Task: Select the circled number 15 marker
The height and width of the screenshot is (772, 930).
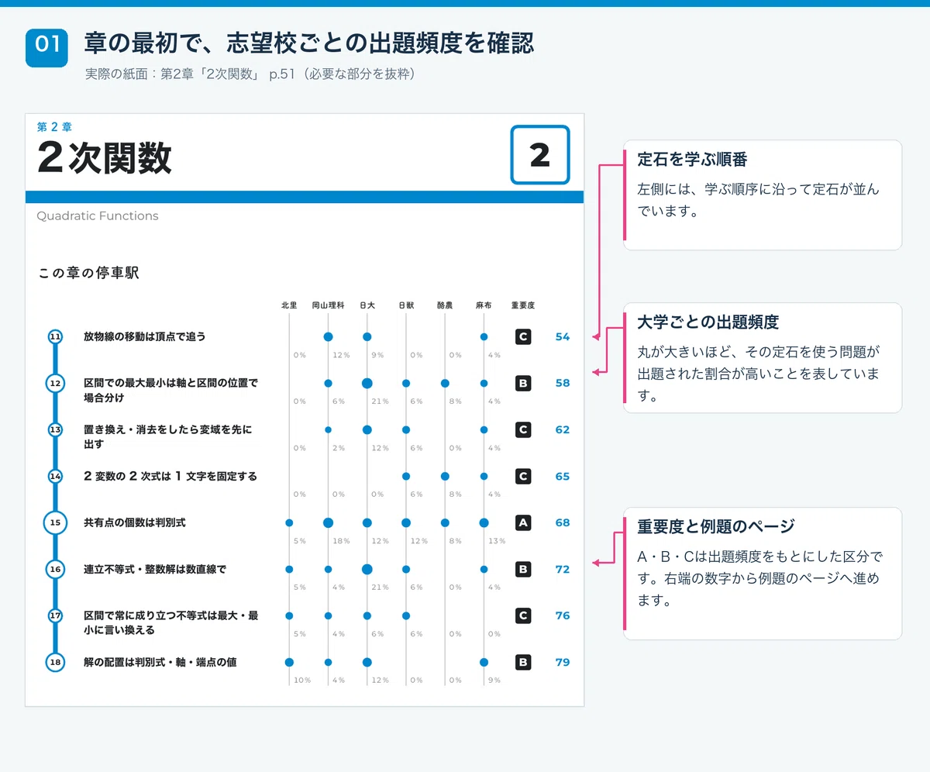Action: coord(55,522)
